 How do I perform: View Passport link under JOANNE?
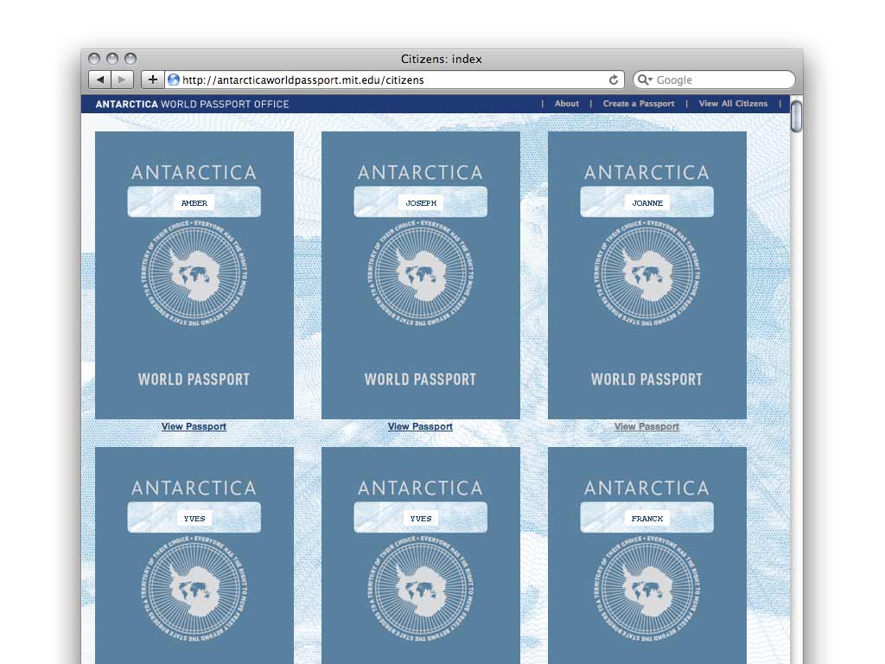(646, 426)
